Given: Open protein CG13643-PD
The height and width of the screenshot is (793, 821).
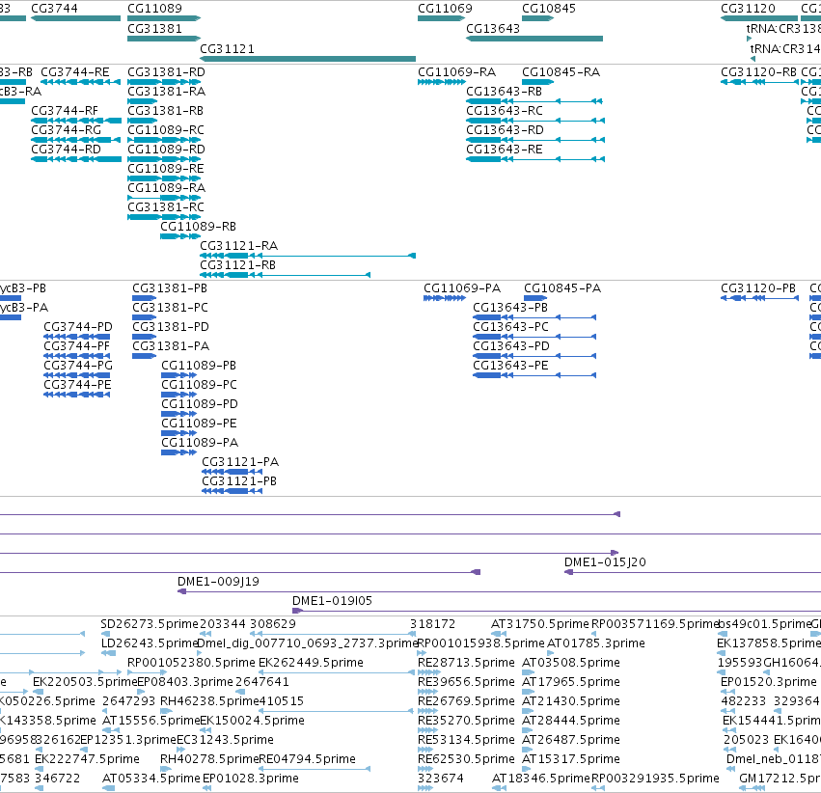Looking at the screenshot, I should coord(511,346).
